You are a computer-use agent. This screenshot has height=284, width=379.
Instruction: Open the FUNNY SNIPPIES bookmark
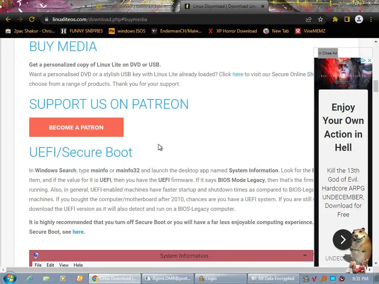(x=82, y=31)
